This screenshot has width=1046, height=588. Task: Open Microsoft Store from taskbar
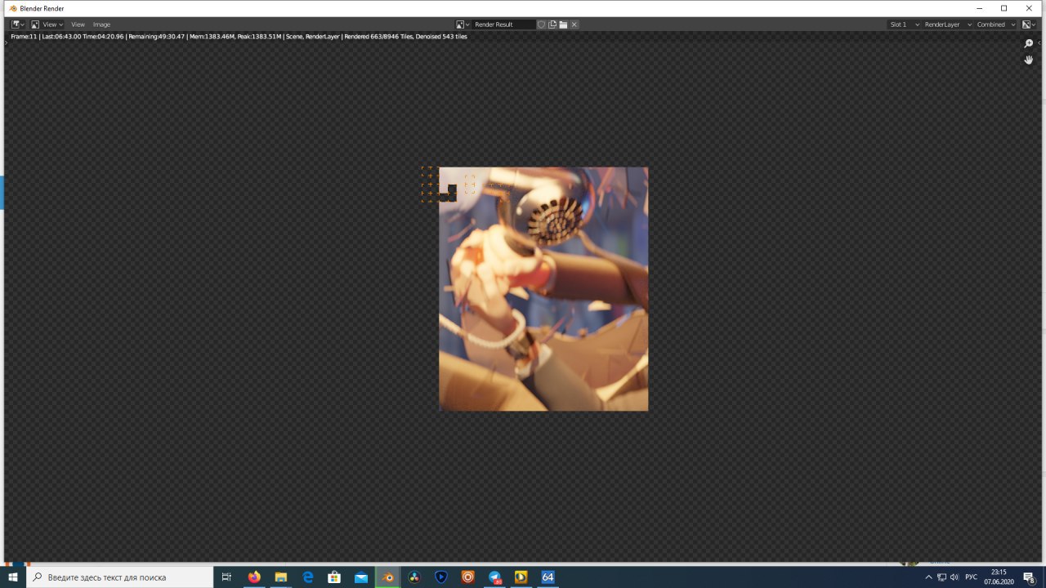[x=334, y=577]
